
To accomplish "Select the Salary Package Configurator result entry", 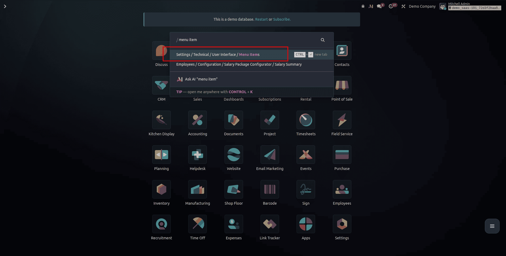I will (x=239, y=64).
